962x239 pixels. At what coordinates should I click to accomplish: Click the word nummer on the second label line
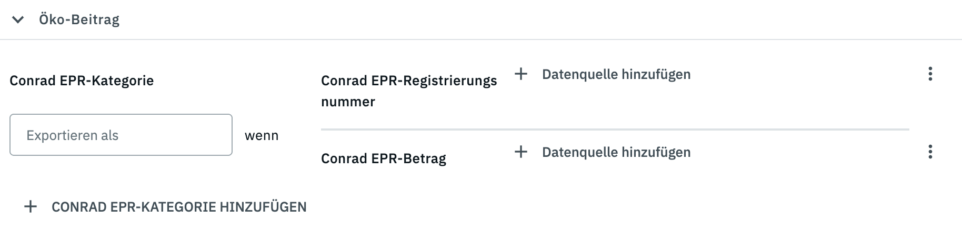click(348, 102)
